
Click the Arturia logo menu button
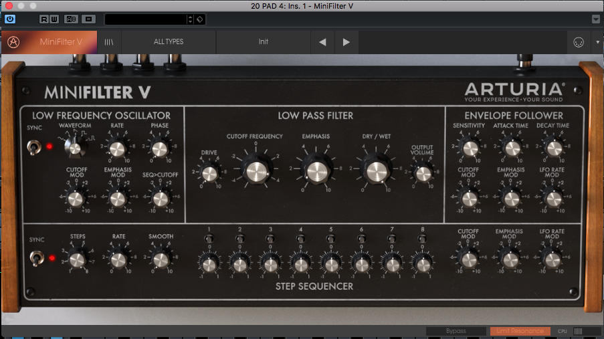point(13,42)
